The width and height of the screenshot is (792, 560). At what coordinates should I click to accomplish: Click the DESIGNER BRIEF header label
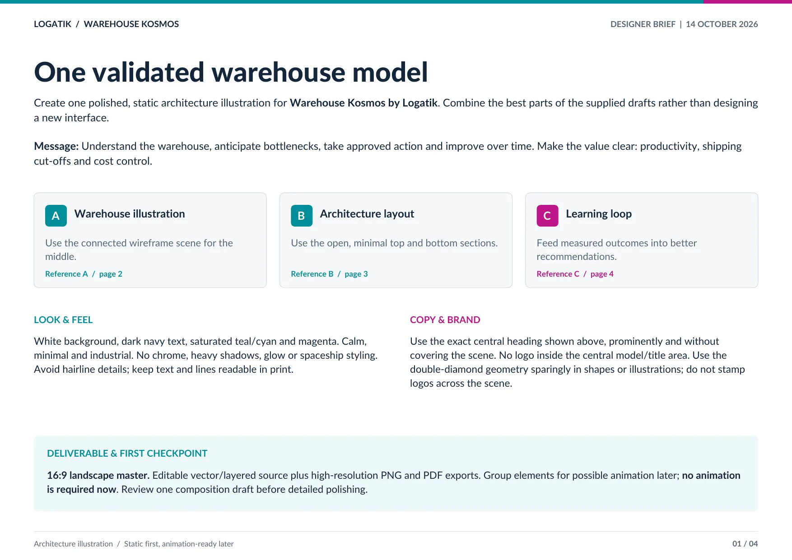tap(643, 24)
